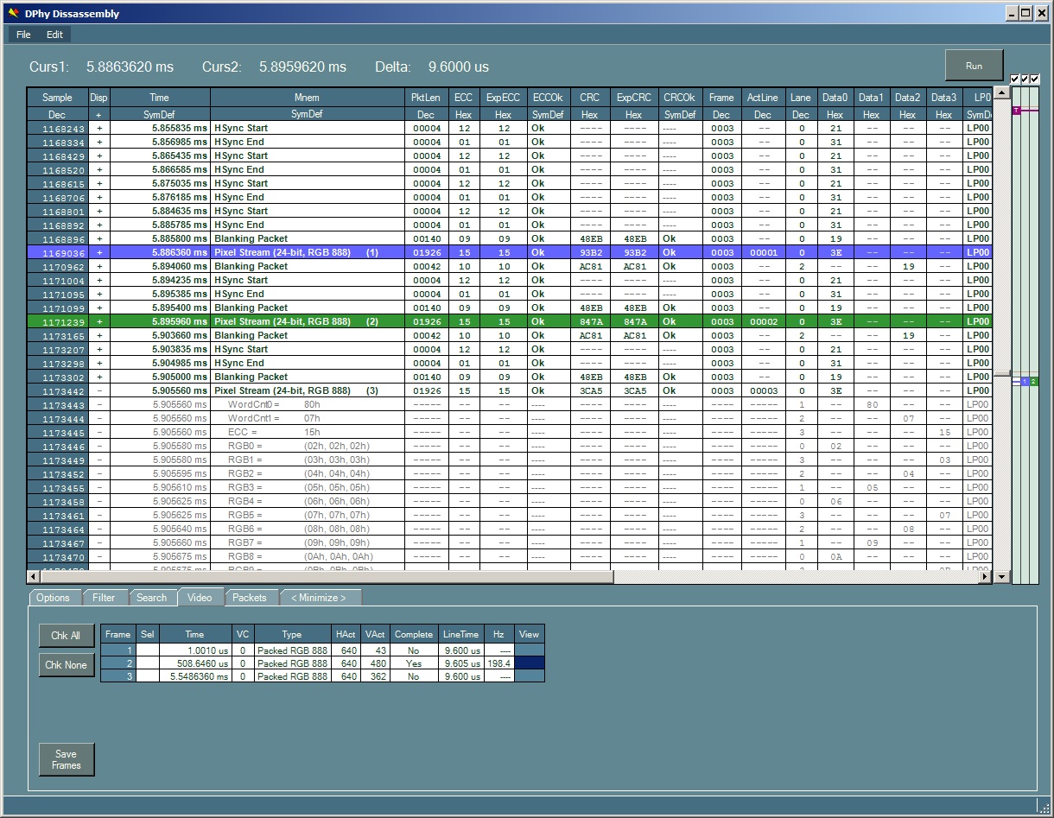1054x818 pixels.
Task: Click the packet table scroll up arrow
Action: [x=1001, y=93]
